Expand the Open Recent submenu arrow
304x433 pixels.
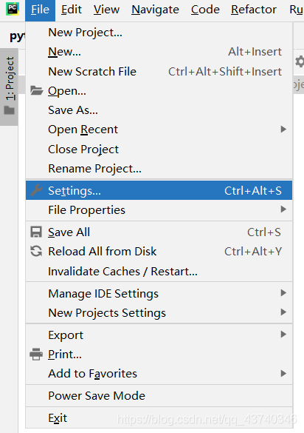click(283, 129)
